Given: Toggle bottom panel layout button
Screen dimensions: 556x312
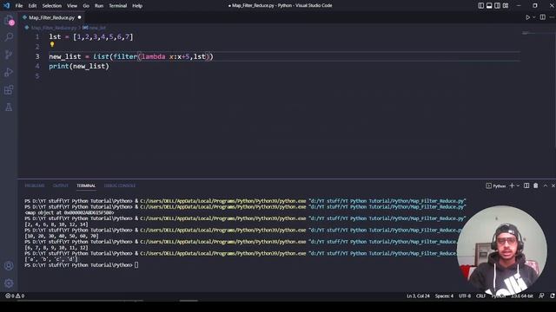Looking at the screenshot, I should point(489,6).
